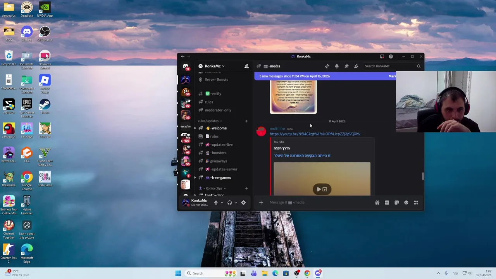
Task: Open the Discord help question mark icon
Action: tap(391, 57)
